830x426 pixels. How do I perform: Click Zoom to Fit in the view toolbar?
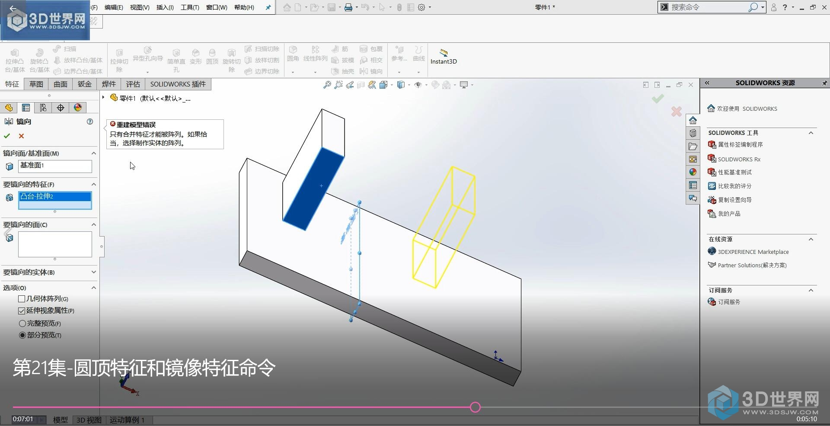coord(327,85)
